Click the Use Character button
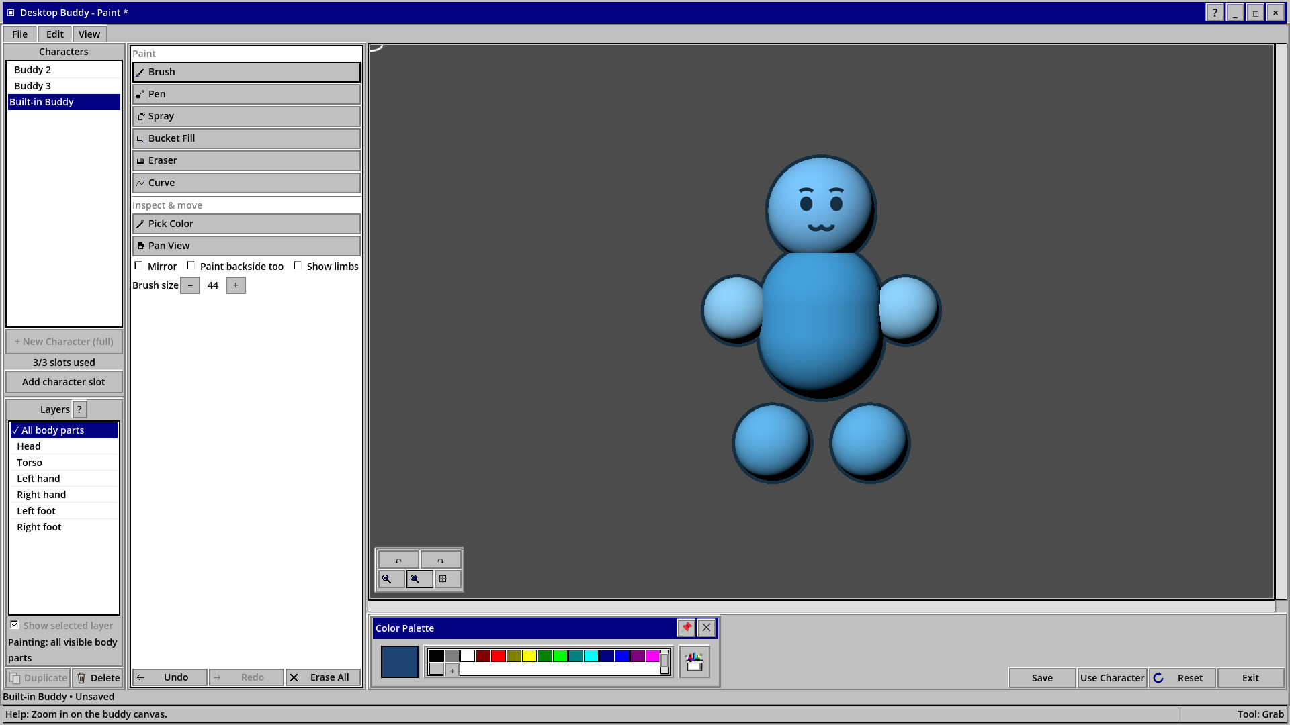 tap(1112, 678)
